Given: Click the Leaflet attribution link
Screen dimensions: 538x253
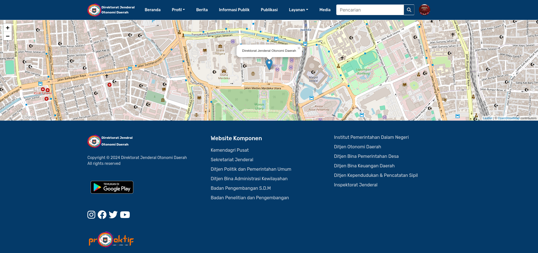Looking at the screenshot, I should 488,118.
